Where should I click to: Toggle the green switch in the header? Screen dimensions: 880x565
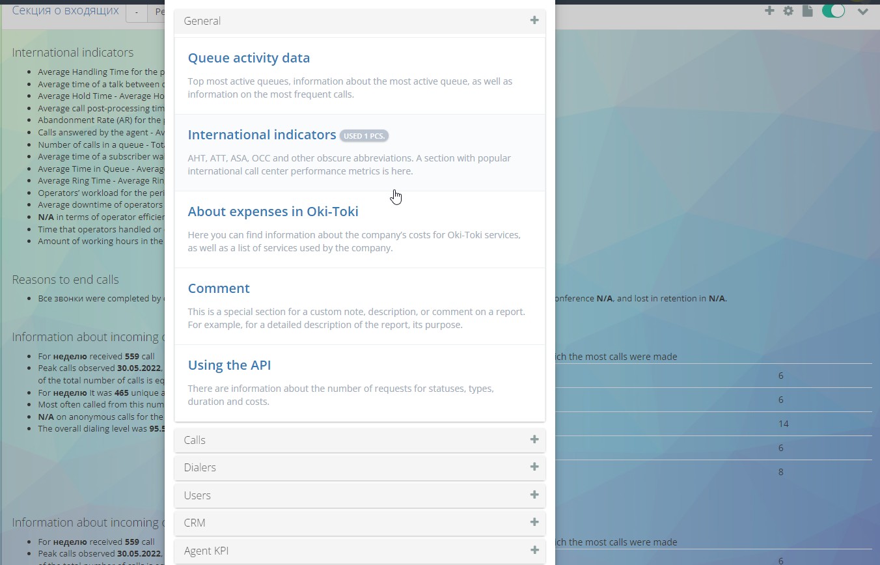[x=833, y=11]
